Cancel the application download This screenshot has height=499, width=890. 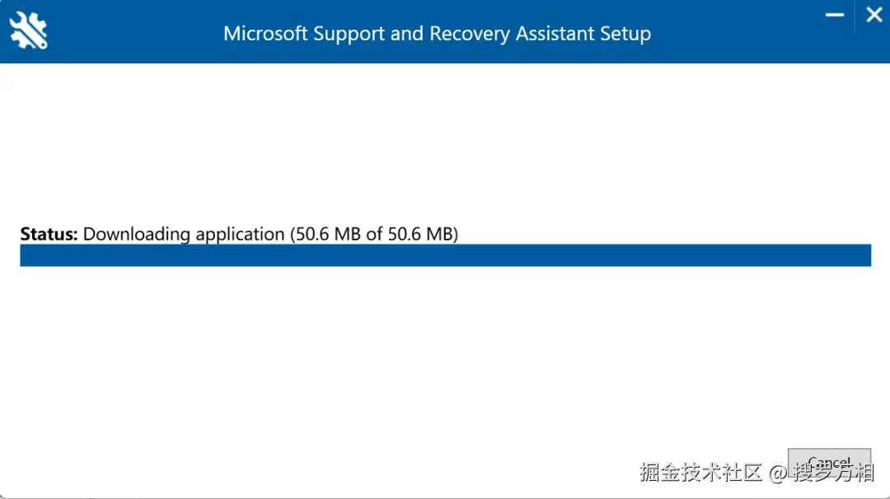click(x=829, y=462)
